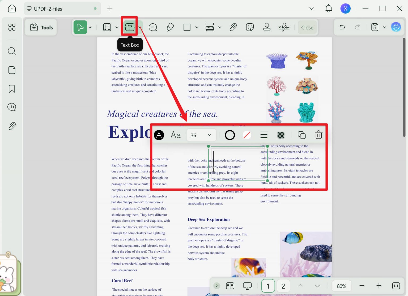
Task: Duplicate the selected text box
Action: (302, 135)
